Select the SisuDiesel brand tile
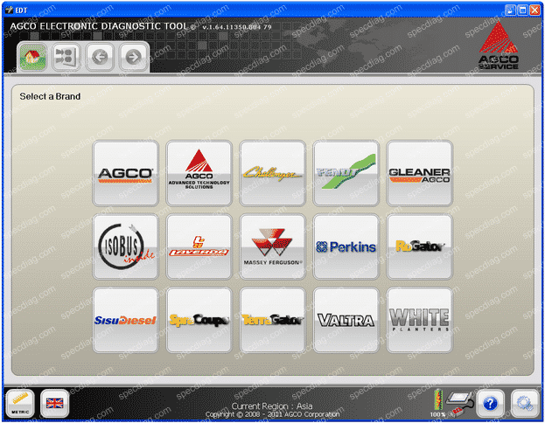 pos(126,320)
